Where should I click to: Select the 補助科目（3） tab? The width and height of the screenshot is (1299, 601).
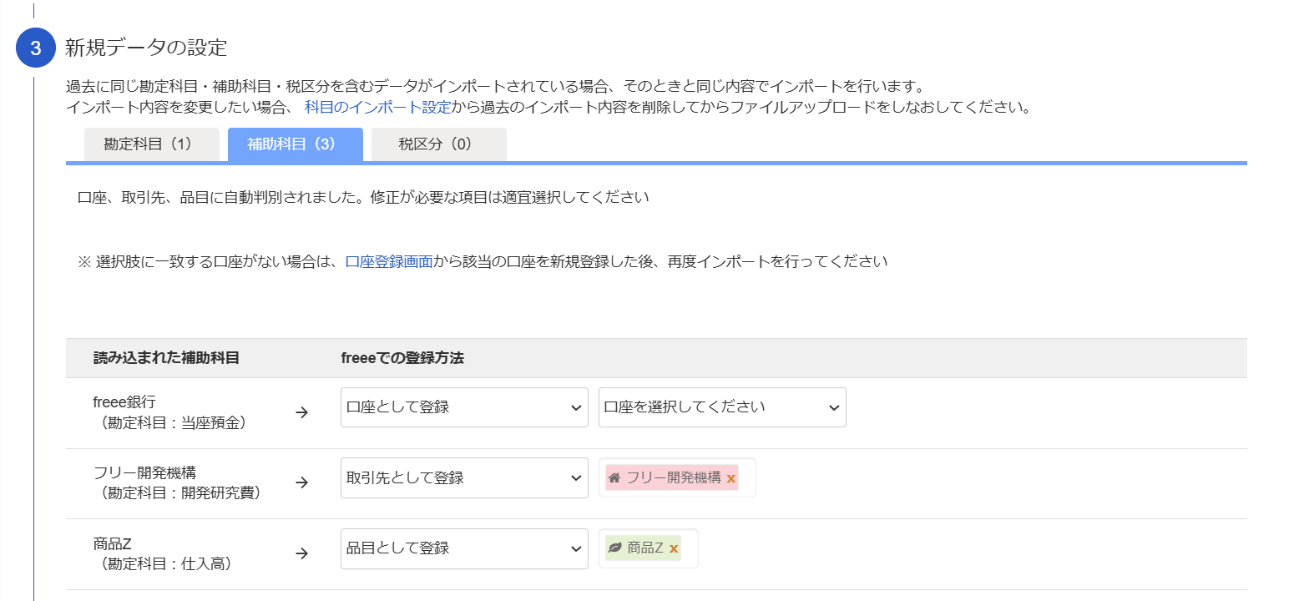click(295, 144)
